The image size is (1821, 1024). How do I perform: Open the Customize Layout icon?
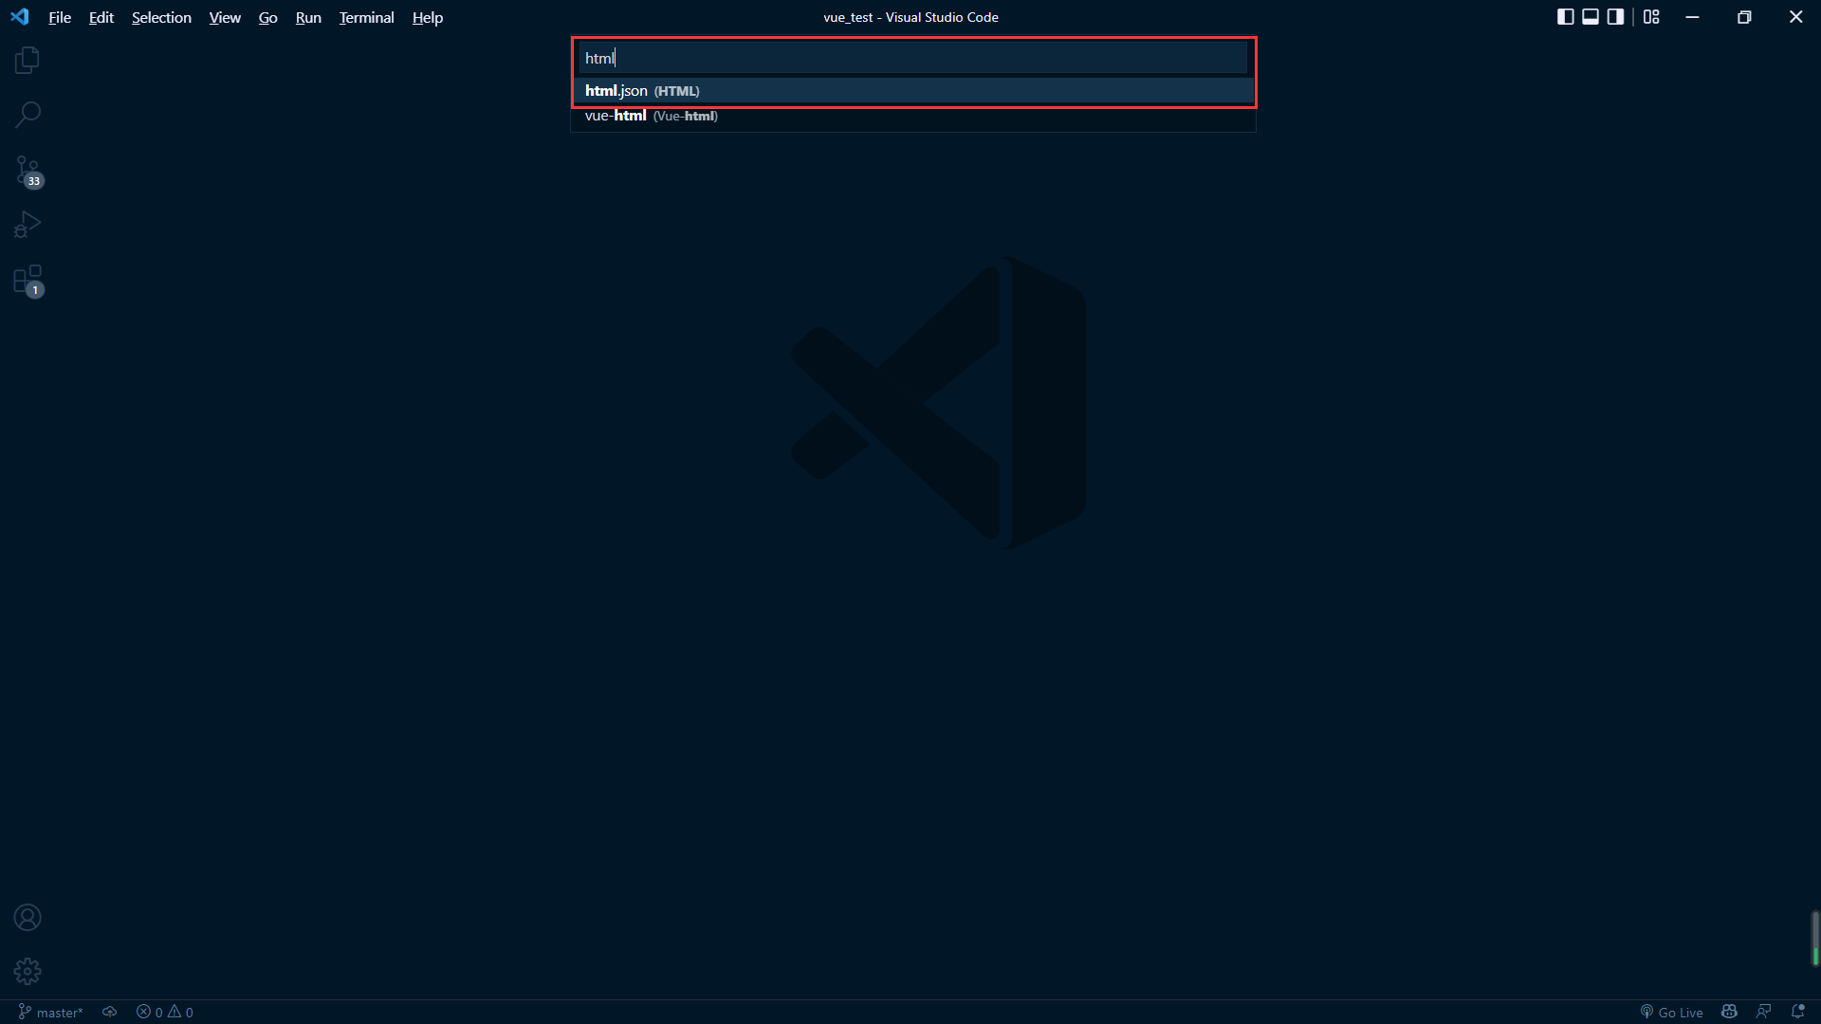pos(1651,17)
